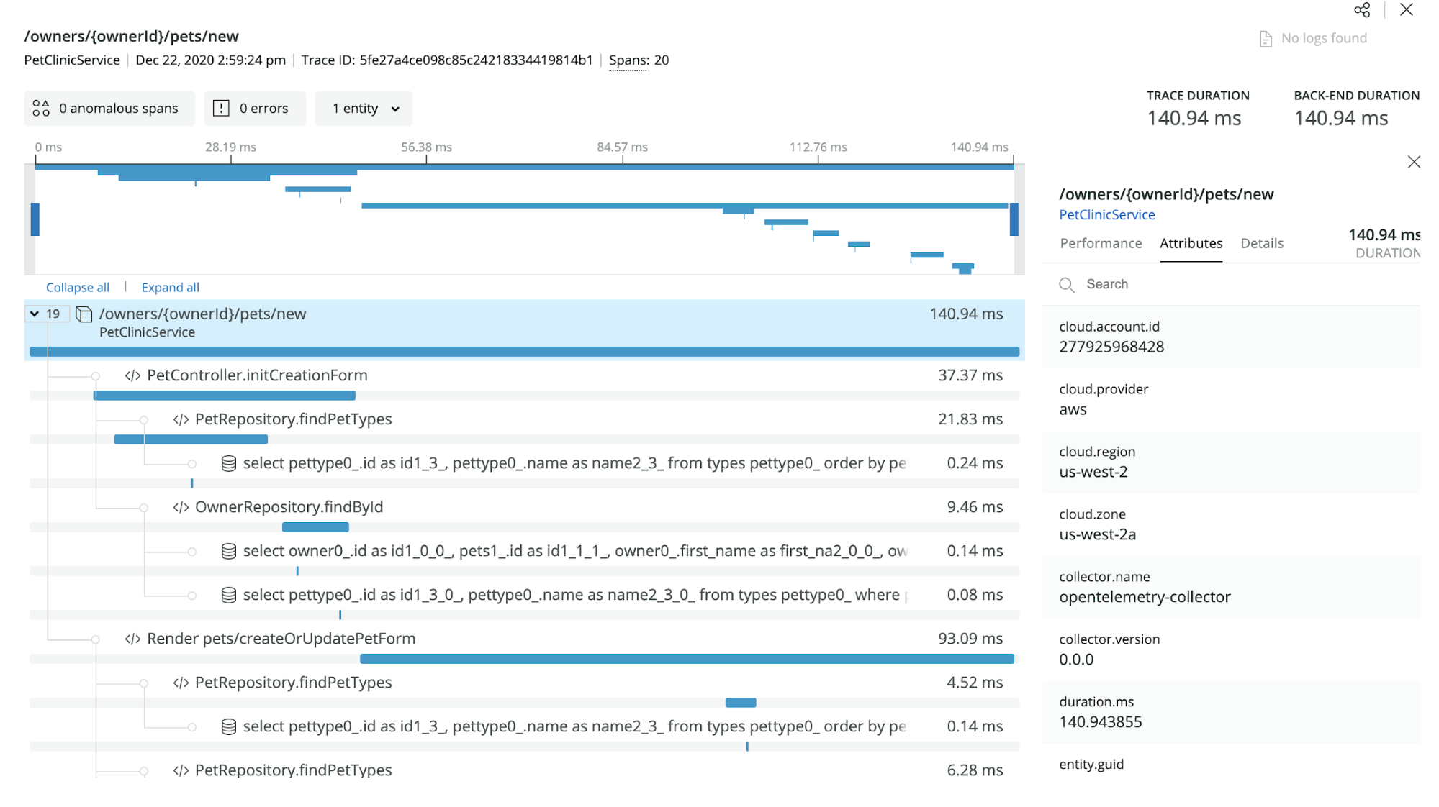Click the Spans: 20 label
1439x807 pixels.
(639, 60)
